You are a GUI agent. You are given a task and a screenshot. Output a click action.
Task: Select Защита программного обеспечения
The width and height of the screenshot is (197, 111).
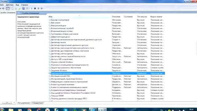click(x=107, y=68)
